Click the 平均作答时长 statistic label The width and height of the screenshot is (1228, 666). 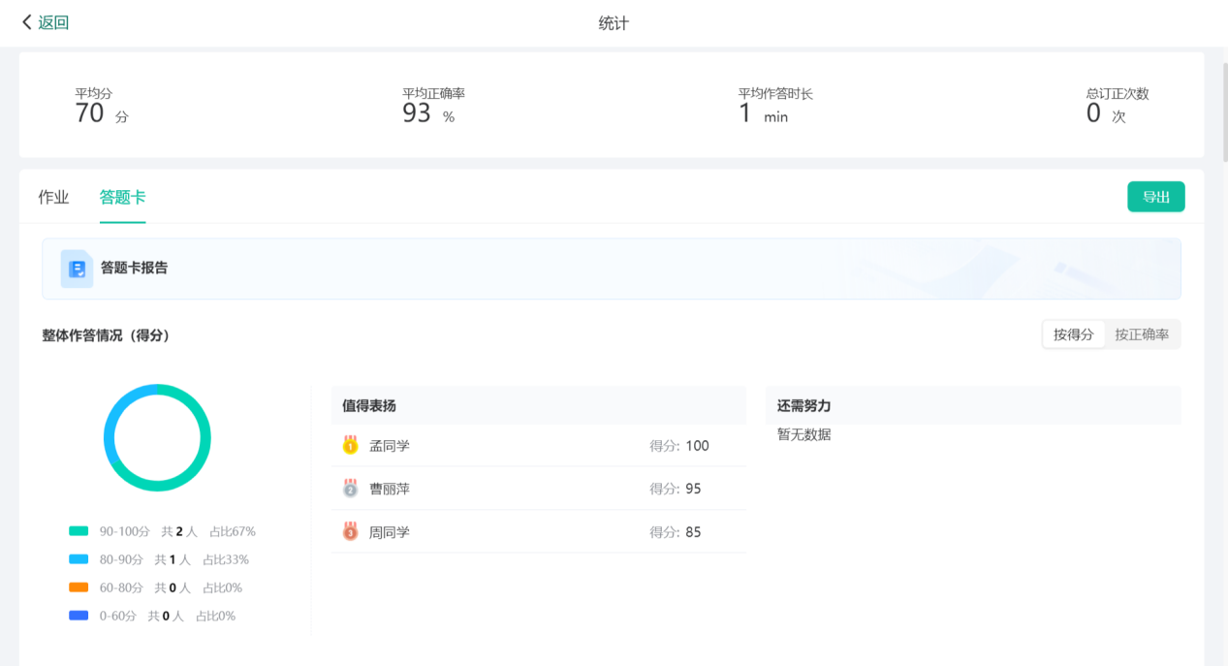[775, 93]
